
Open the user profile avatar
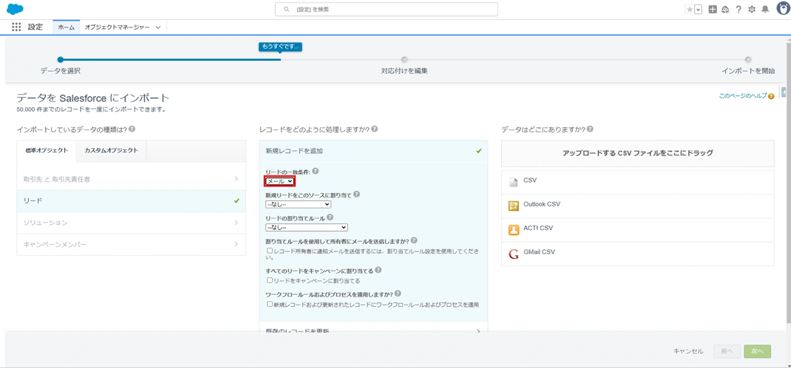pos(783,8)
